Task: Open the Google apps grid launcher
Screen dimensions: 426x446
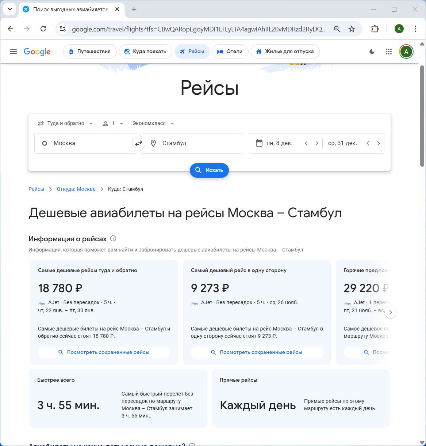Action: tap(388, 52)
